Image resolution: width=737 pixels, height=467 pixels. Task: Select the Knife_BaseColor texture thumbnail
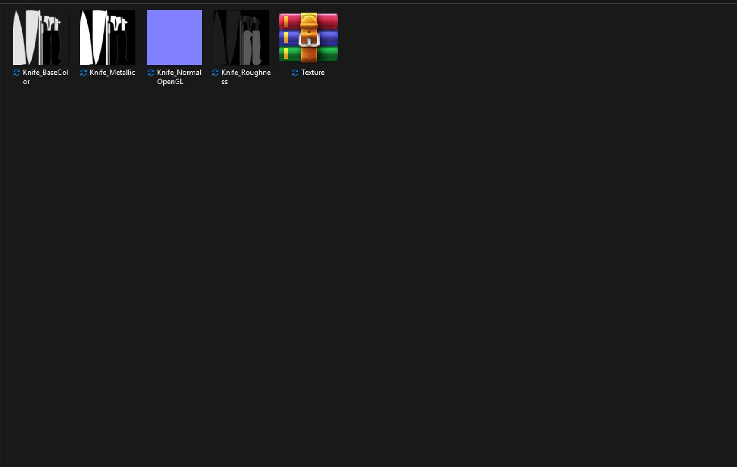pos(41,38)
